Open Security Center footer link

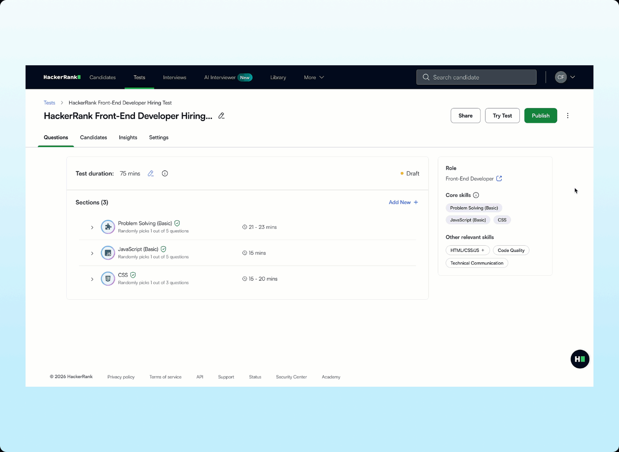point(291,377)
